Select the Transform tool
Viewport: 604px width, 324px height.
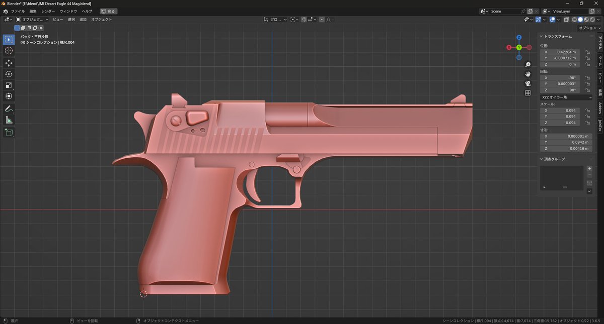click(9, 96)
